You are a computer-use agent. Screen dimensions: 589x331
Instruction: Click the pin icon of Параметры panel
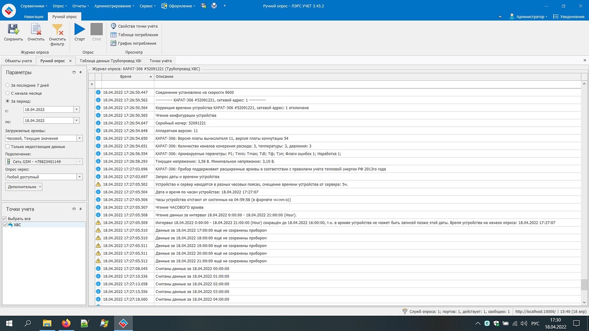80,73
